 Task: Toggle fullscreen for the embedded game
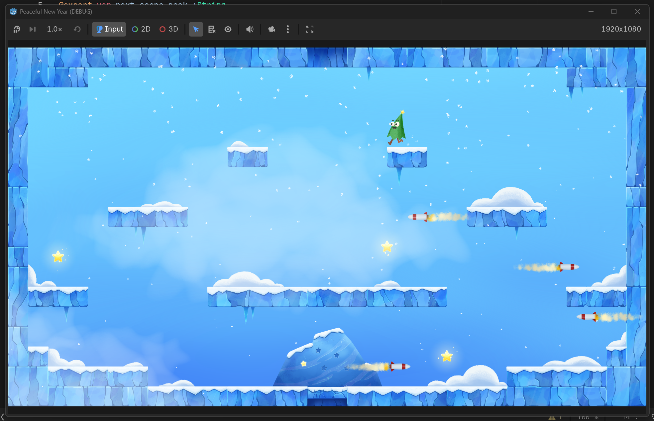[x=310, y=29]
